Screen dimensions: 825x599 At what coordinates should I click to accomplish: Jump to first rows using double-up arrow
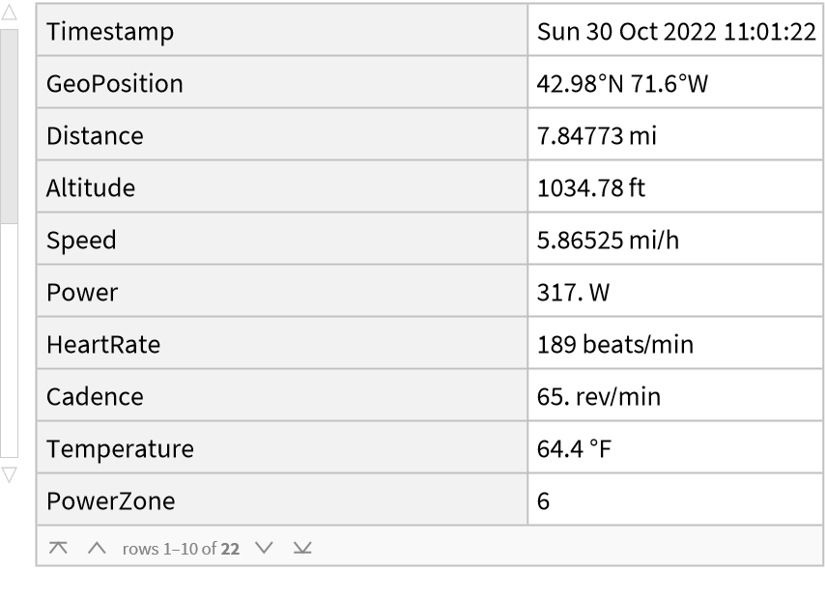[59, 548]
